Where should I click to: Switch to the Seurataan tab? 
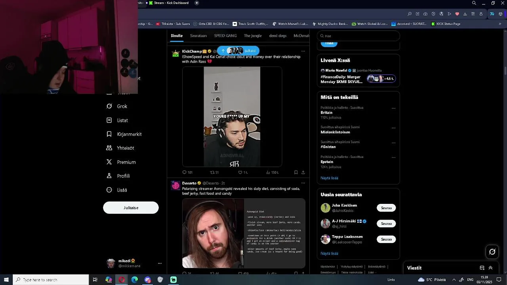[x=198, y=36]
